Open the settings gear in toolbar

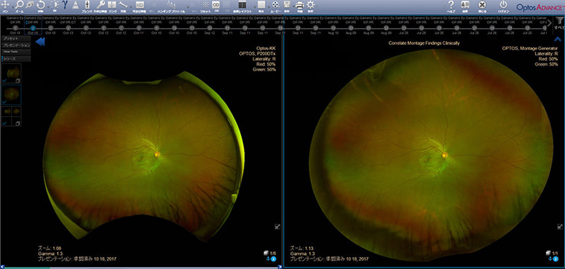(x=310, y=5)
